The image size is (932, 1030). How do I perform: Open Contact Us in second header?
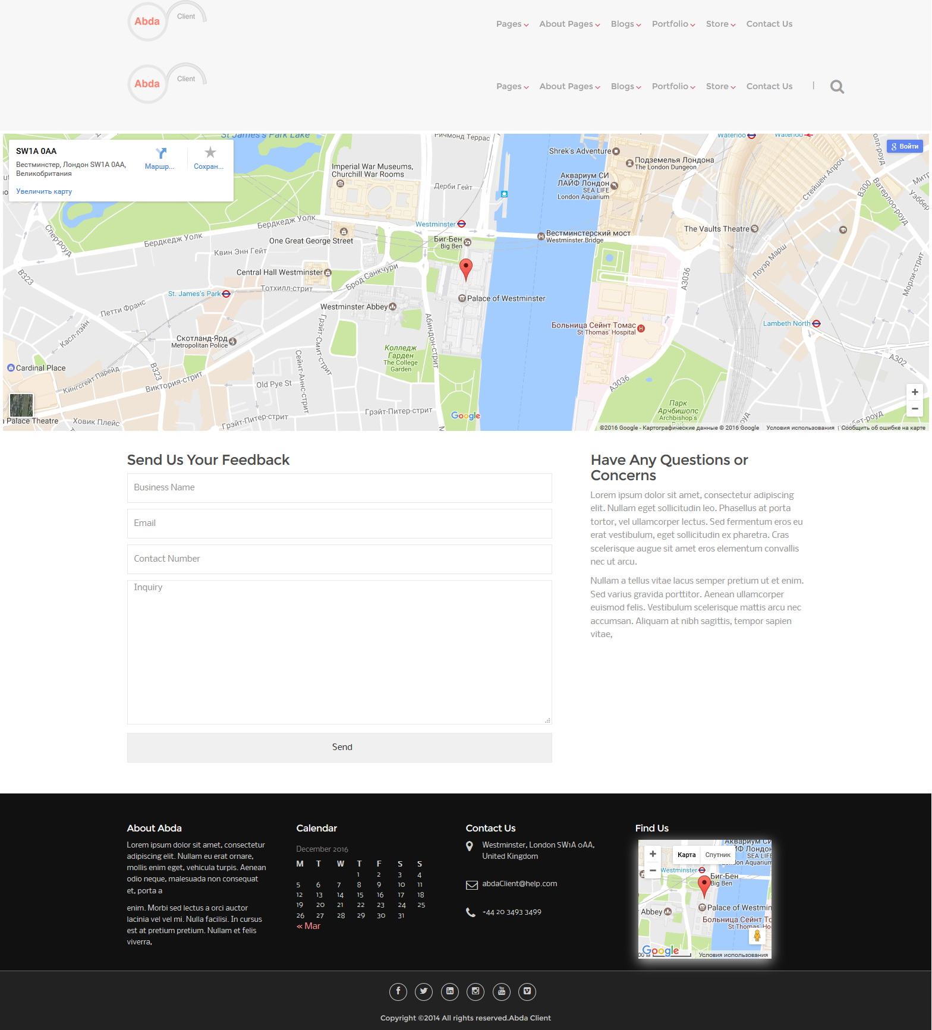point(769,86)
